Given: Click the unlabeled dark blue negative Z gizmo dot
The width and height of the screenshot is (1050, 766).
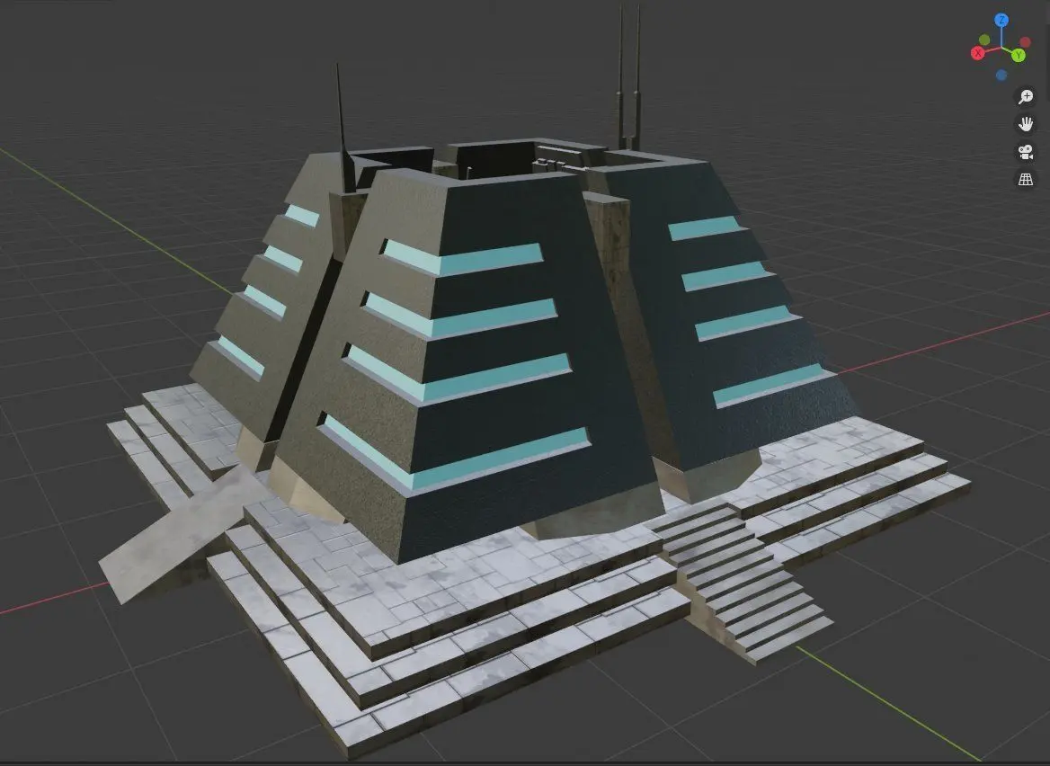Looking at the screenshot, I should tap(1001, 75).
